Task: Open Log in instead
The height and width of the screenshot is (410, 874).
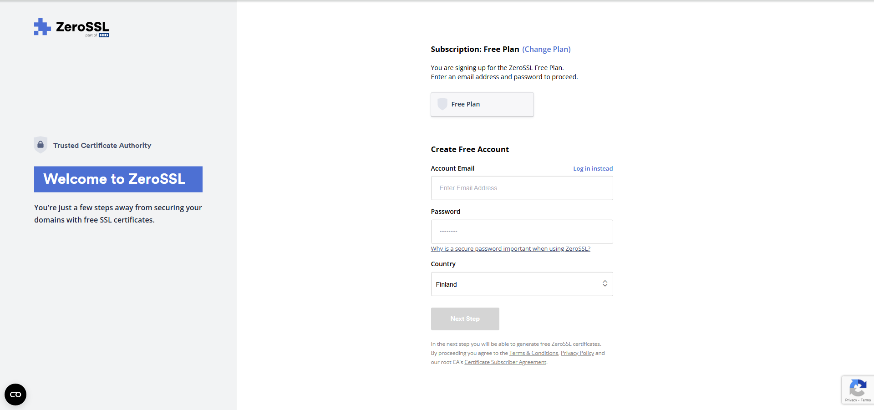Action: (593, 168)
